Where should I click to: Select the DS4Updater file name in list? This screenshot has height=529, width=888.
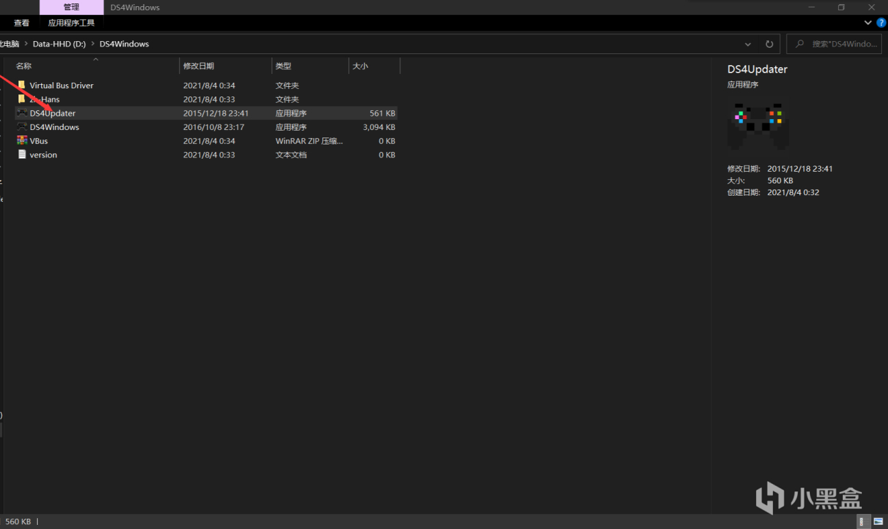point(53,113)
